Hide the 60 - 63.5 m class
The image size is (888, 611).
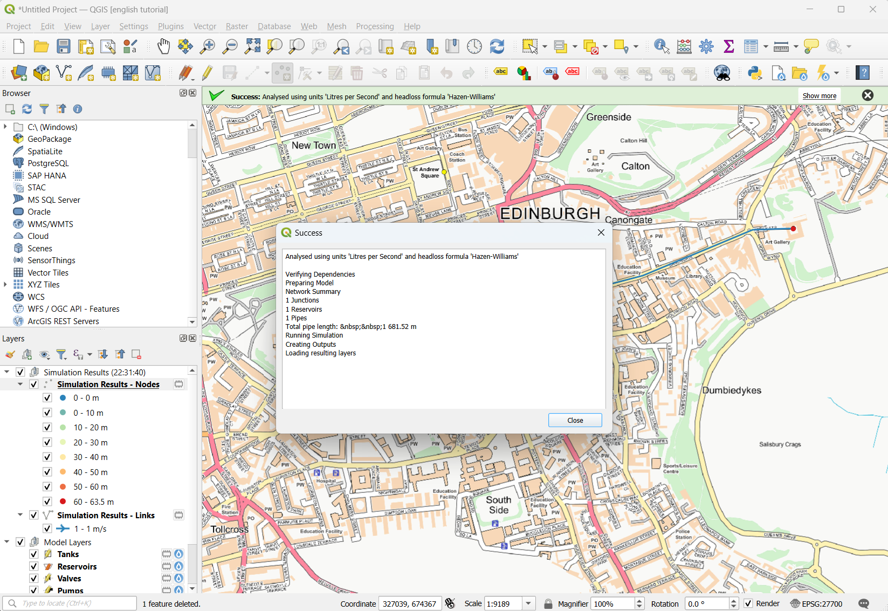point(47,502)
